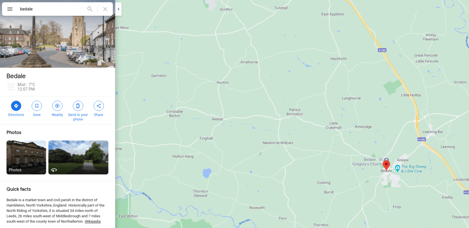Search Nearby places
The width and height of the screenshot is (469, 228).
pyautogui.click(x=57, y=106)
